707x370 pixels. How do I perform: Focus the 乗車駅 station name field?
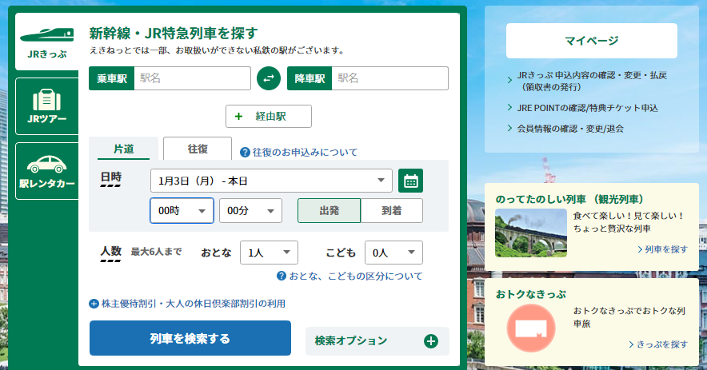[x=192, y=78]
